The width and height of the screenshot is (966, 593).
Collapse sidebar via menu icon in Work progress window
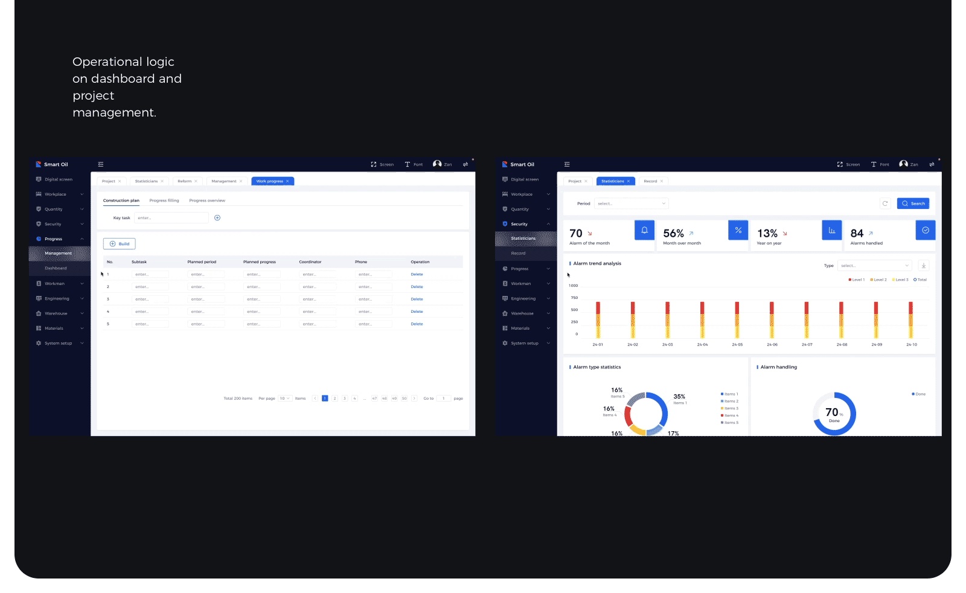click(101, 164)
